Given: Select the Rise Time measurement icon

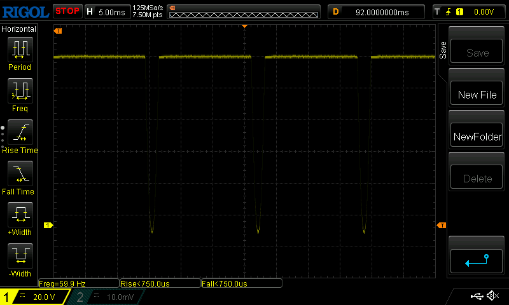Looking at the screenshot, I should pos(20,132).
